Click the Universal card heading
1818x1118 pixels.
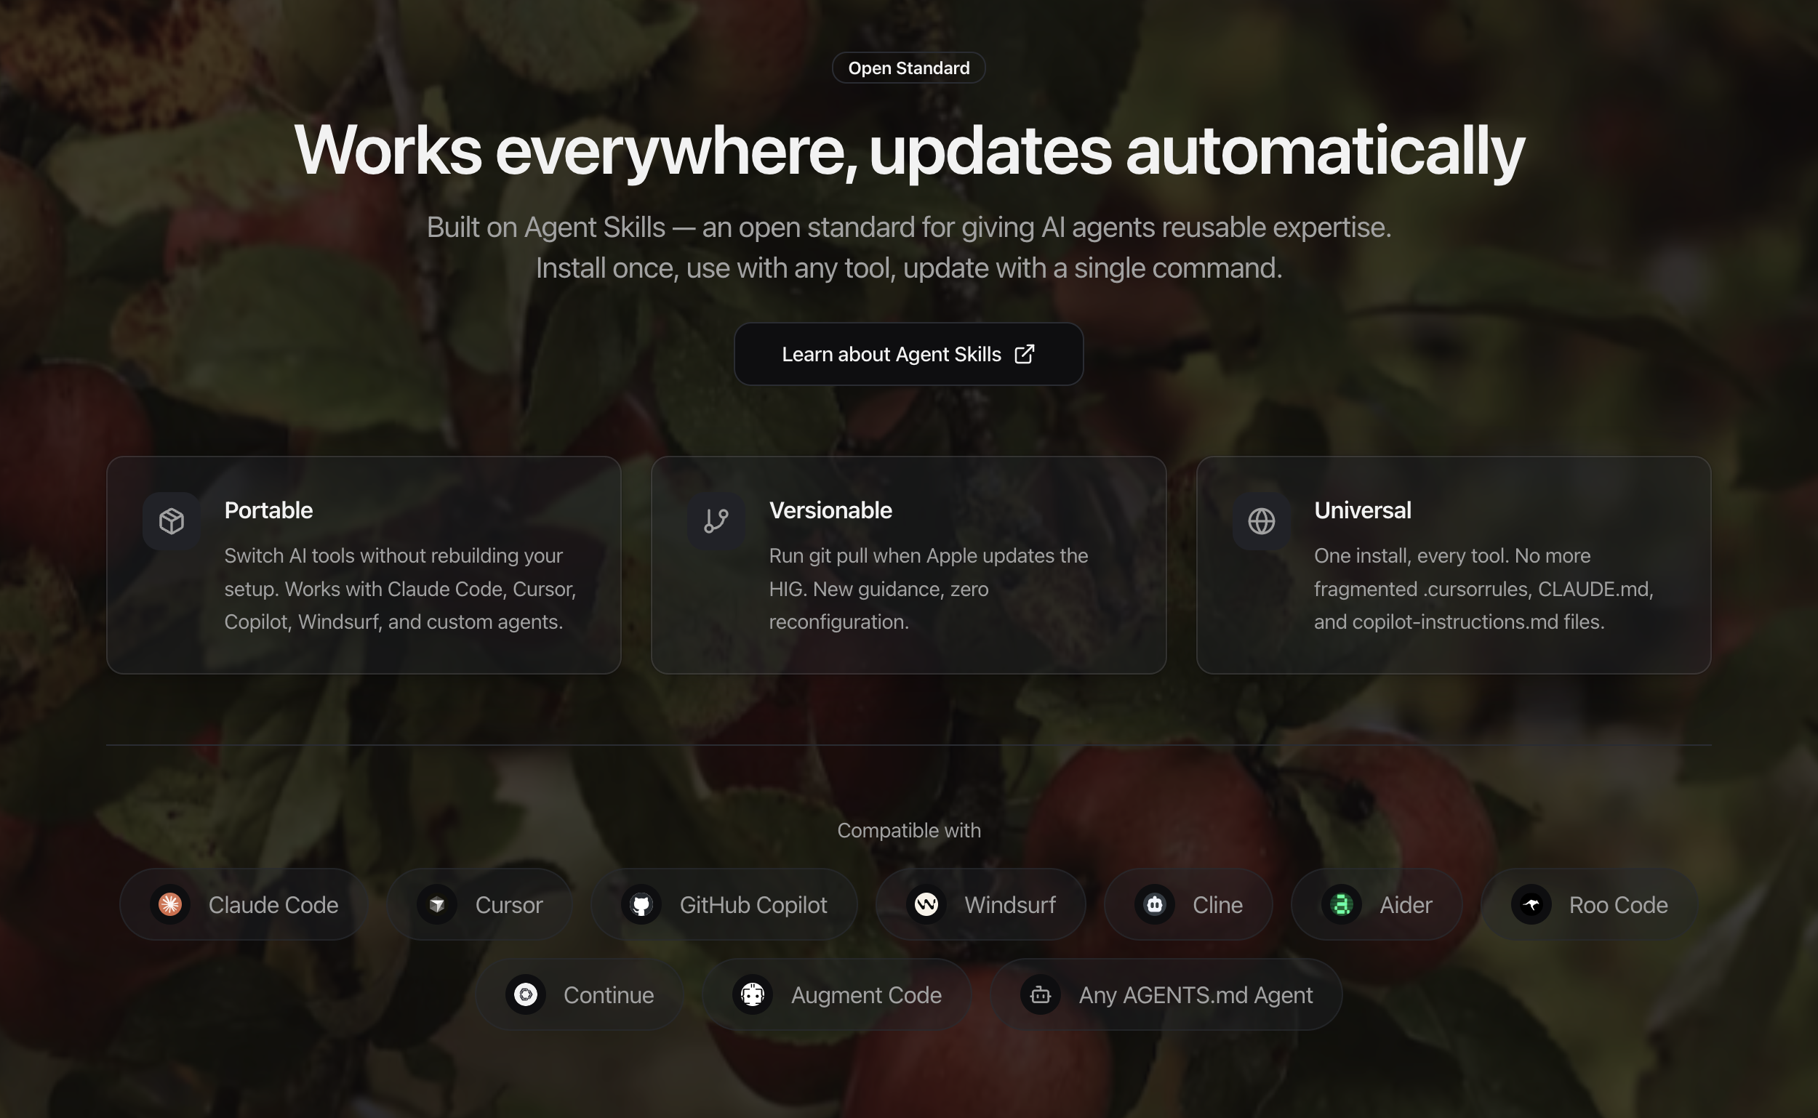pyautogui.click(x=1362, y=510)
